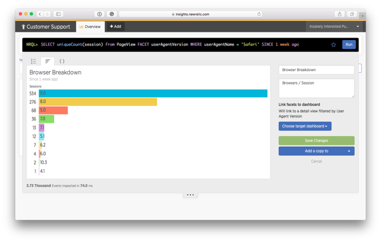Click the Safari share icon
The image size is (381, 242).
340,14
